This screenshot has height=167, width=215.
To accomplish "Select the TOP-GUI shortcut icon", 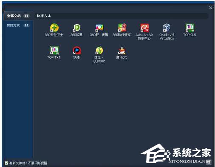I will coord(190,28).
